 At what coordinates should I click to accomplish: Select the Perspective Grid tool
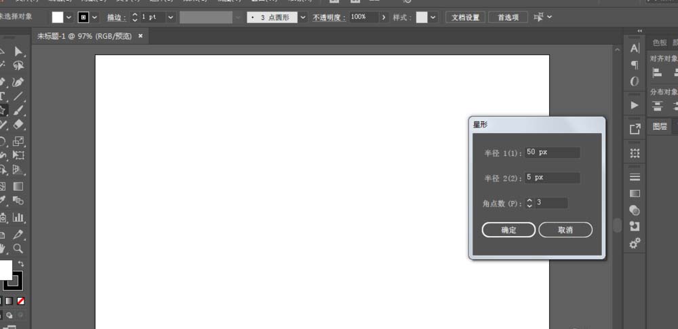pos(18,170)
